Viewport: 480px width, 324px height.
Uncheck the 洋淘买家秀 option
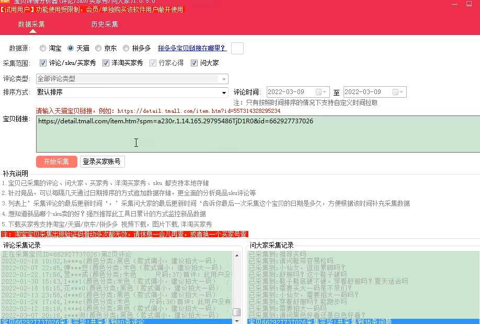tap(106, 63)
